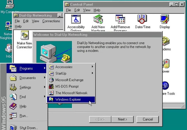Select the Modems telephone icon in Control Panel

pos(166,41)
